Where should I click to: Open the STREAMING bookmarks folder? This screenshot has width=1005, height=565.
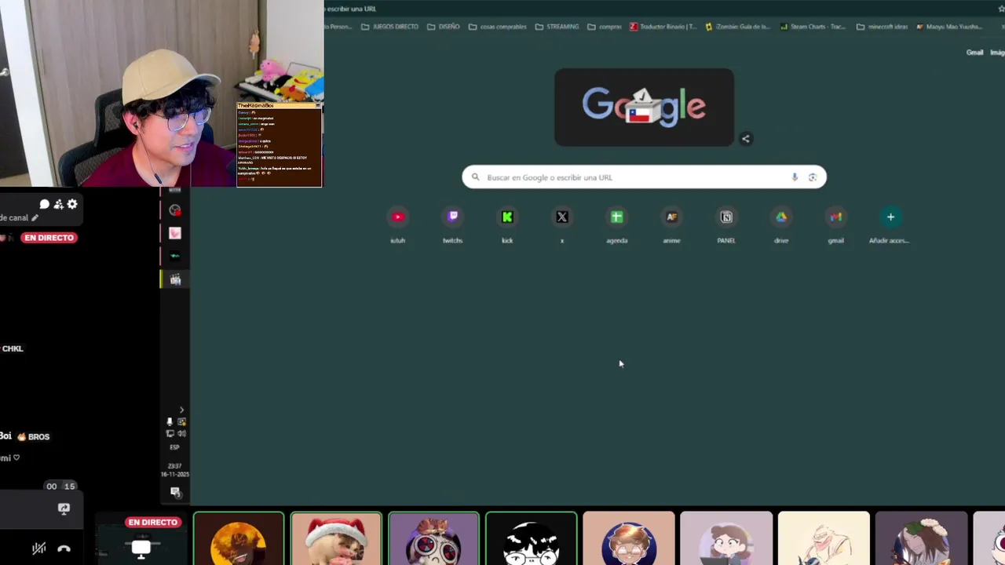(557, 27)
